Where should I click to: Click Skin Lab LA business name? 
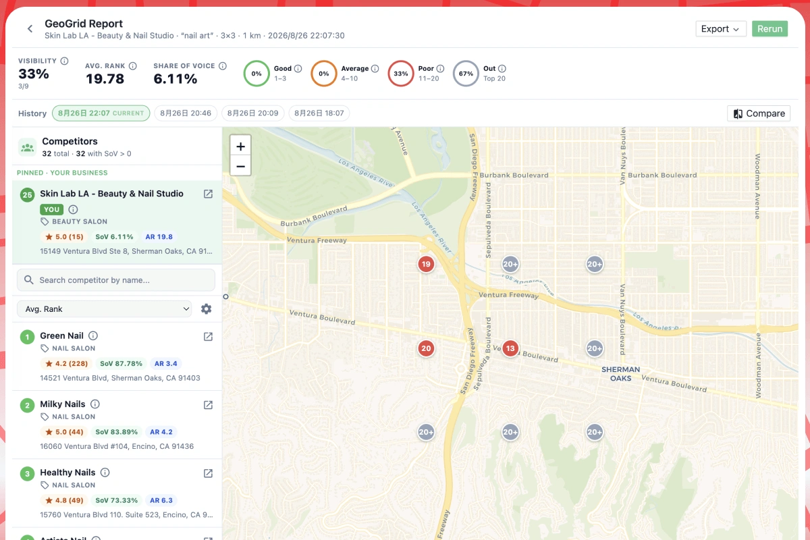[111, 194]
